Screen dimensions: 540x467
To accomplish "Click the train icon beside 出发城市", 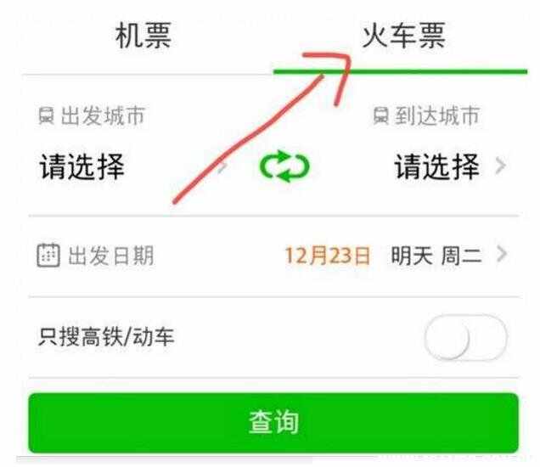I will point(46,115).
